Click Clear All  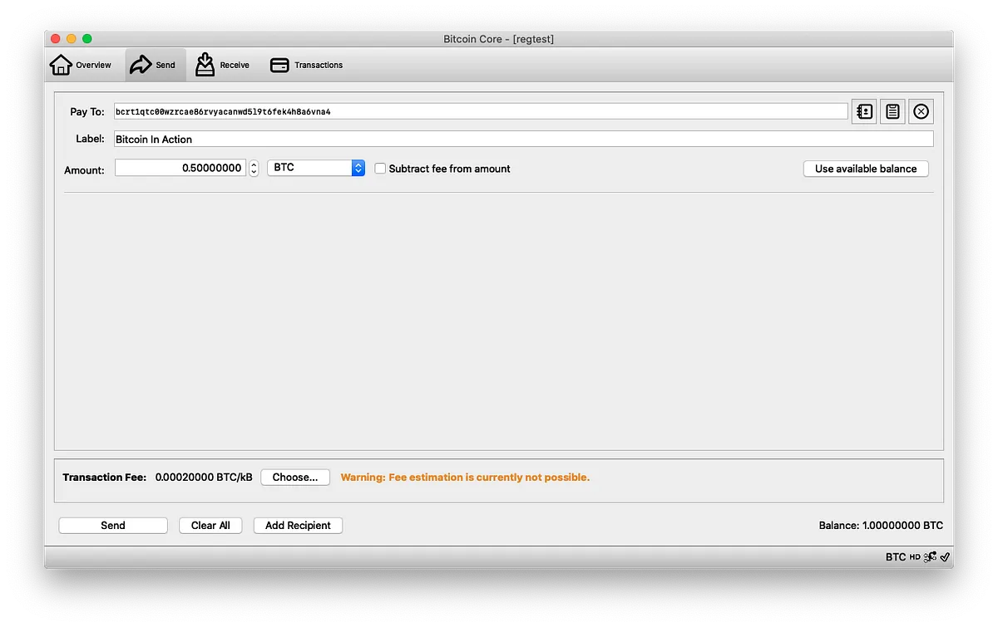[x=210, y=525]
